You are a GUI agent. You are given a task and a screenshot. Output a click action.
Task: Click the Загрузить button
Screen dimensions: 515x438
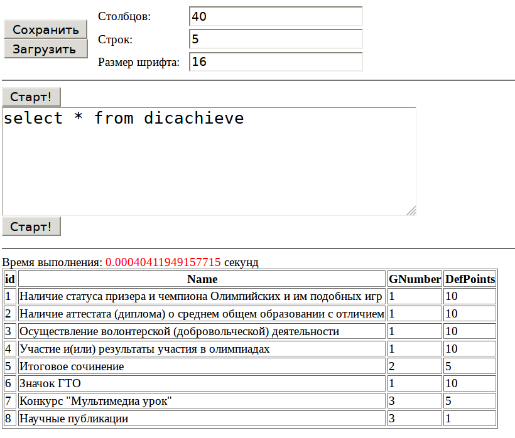(x=46, y=49)
